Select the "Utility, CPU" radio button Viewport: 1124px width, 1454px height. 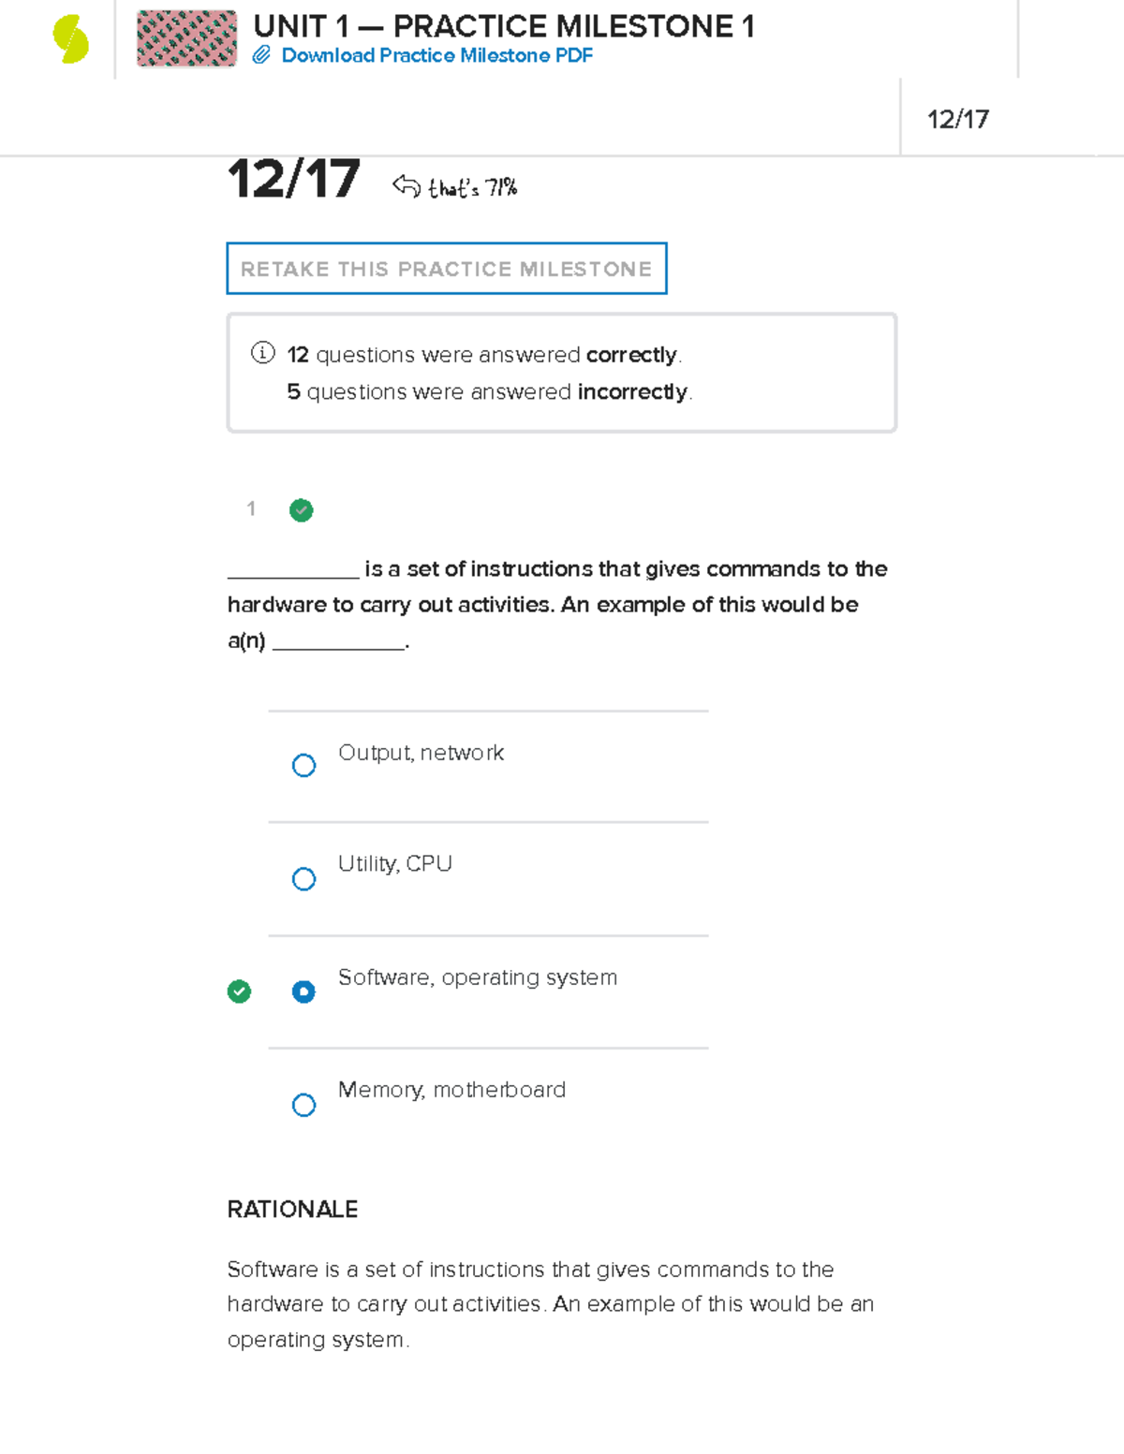click(x=303, y=878)
